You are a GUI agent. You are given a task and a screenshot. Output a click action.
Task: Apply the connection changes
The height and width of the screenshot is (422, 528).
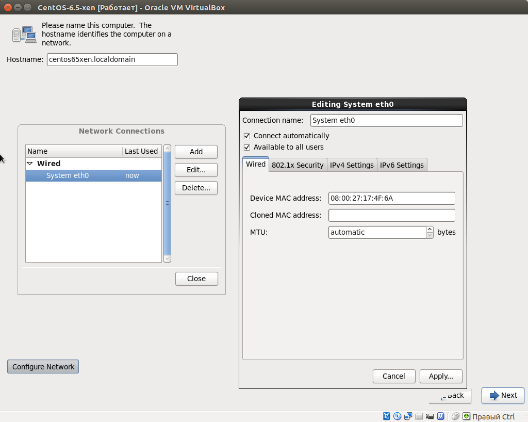[x=441, y=376]
